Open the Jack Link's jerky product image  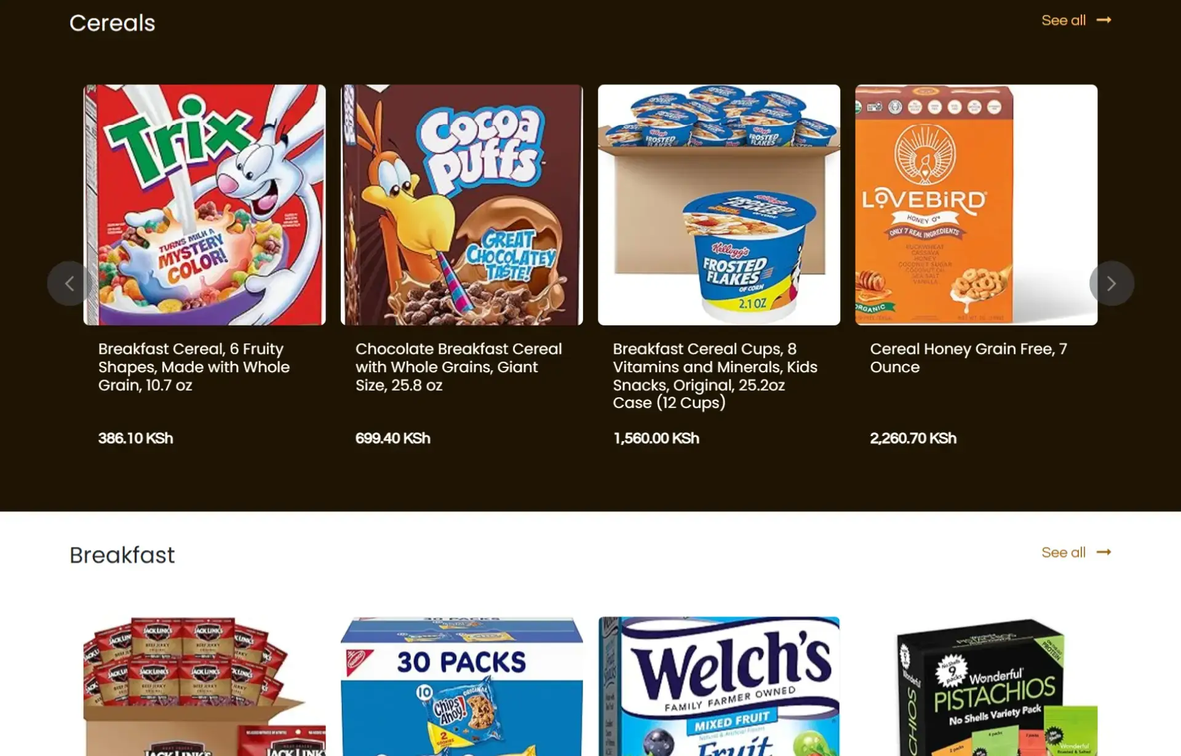[205, 686]
